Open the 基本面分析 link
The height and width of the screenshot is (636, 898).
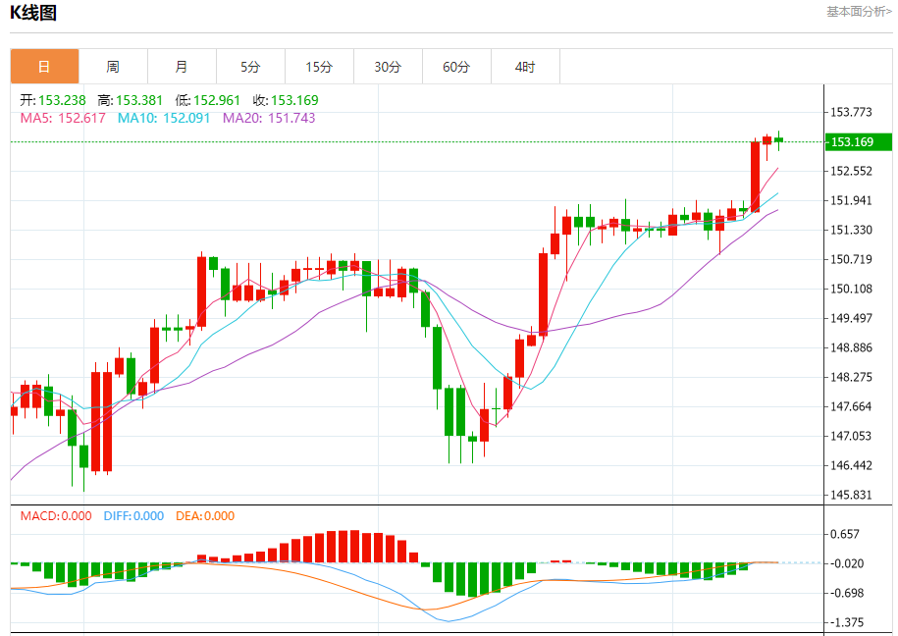(x=859, y=12)
